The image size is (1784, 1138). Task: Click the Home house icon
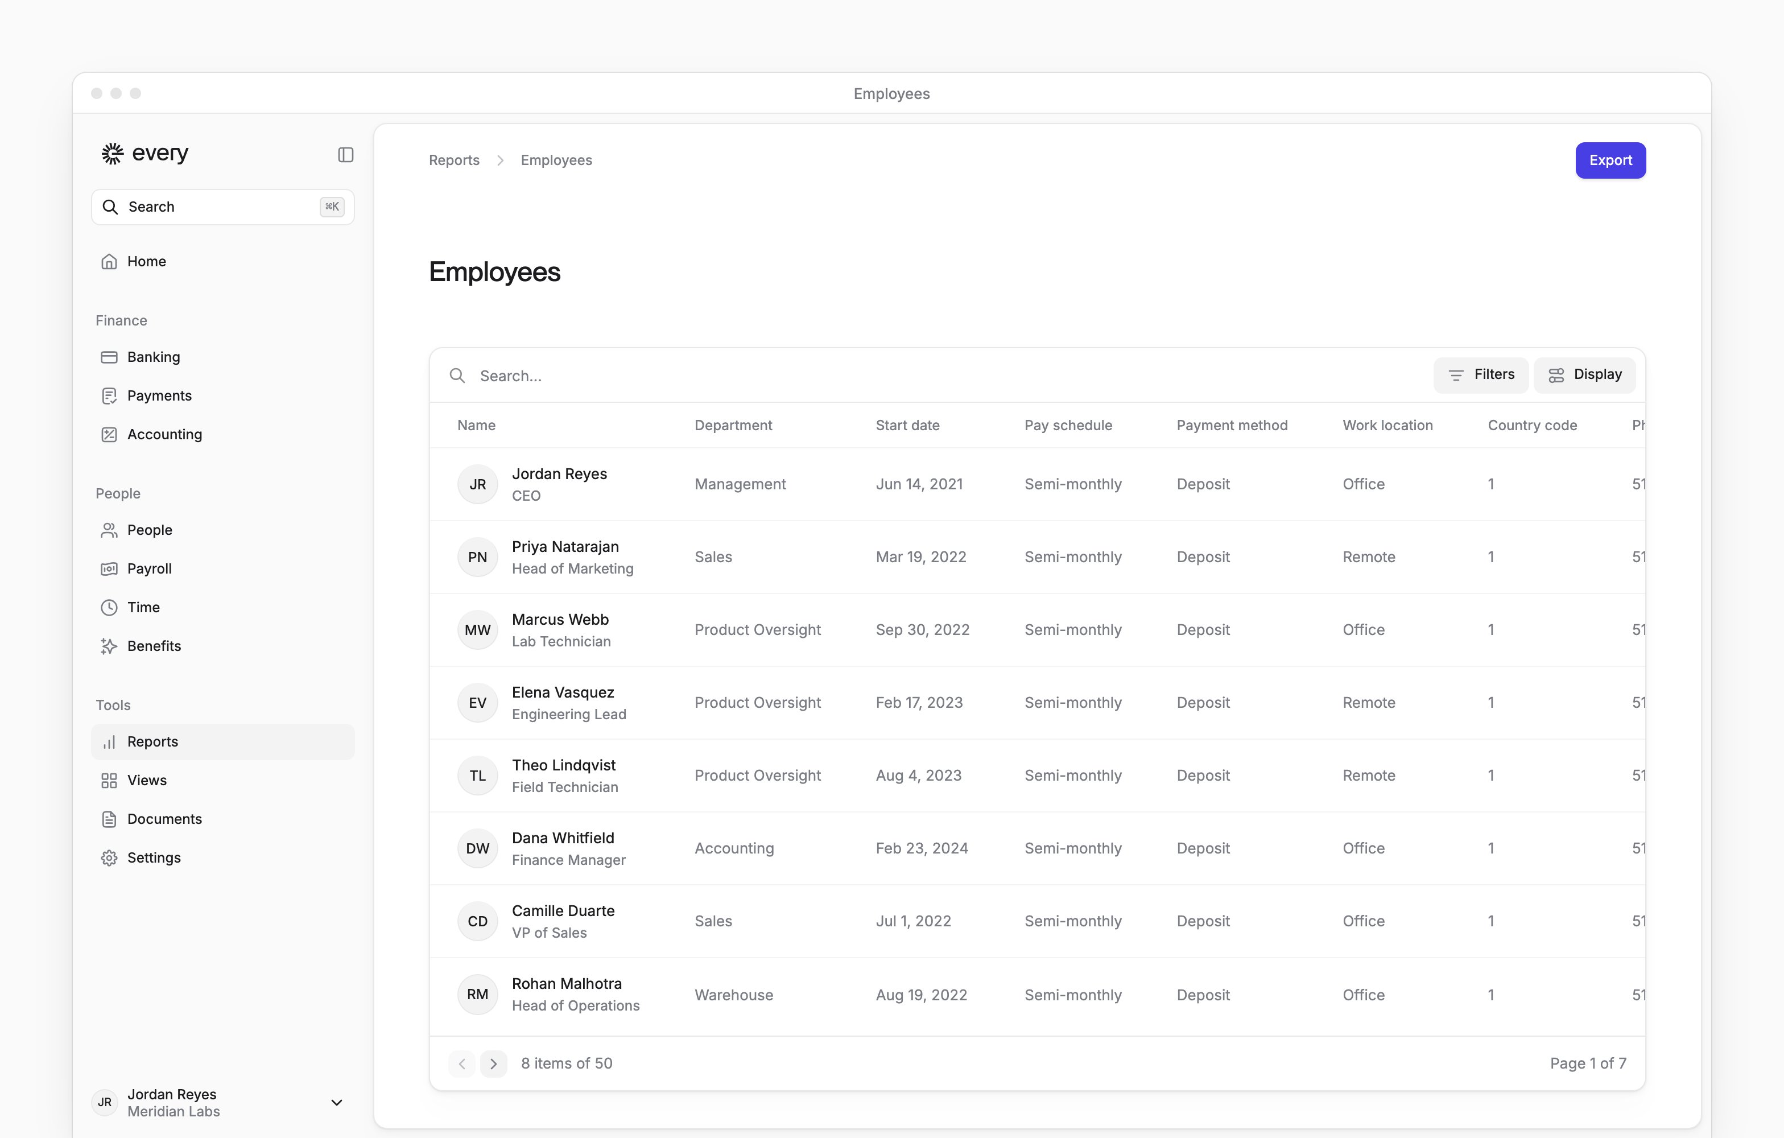click(x=109, y=262)
